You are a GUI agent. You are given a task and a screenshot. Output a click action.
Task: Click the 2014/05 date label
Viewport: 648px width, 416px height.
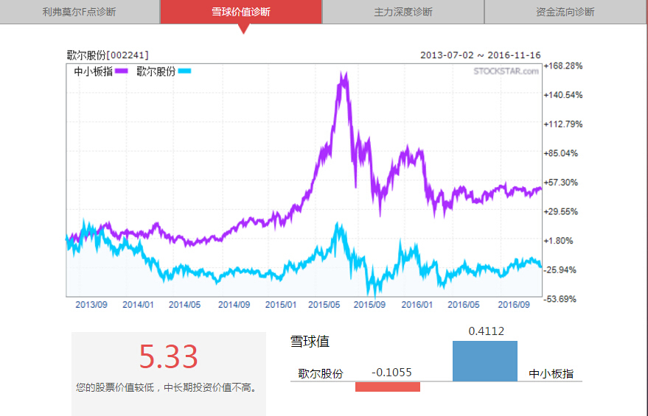pos(184,305)
